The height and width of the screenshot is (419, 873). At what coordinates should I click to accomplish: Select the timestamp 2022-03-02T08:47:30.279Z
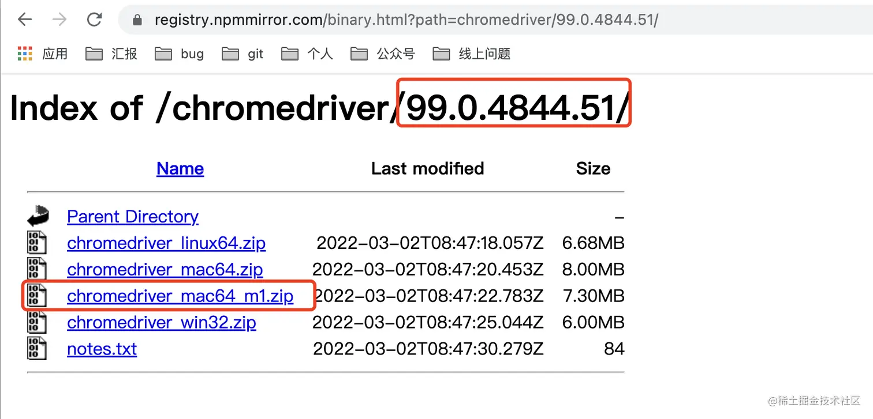[428, 349]
